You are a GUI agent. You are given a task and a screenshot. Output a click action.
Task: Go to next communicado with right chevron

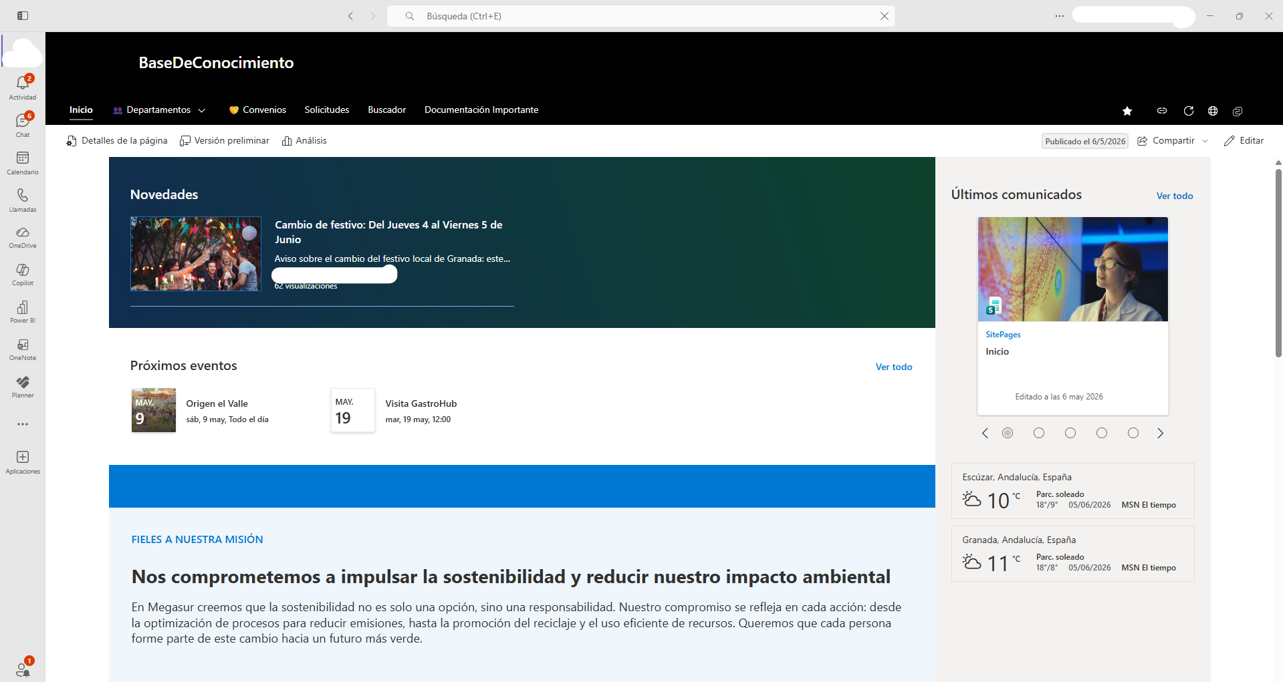click(x=1161, y=433)
